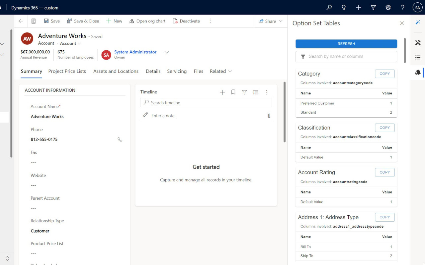Open timeline more options ellipsis
This screenshot has height=265, width=425.
coord(267,92)
